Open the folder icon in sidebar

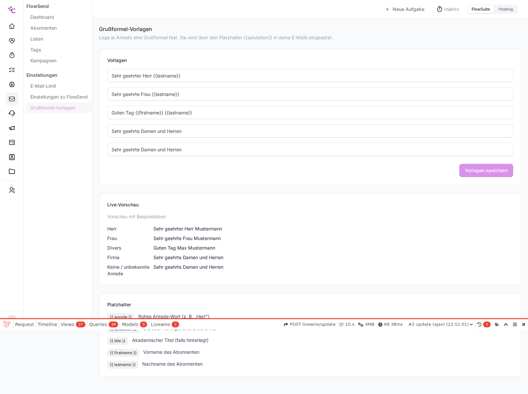click(12, 171)
